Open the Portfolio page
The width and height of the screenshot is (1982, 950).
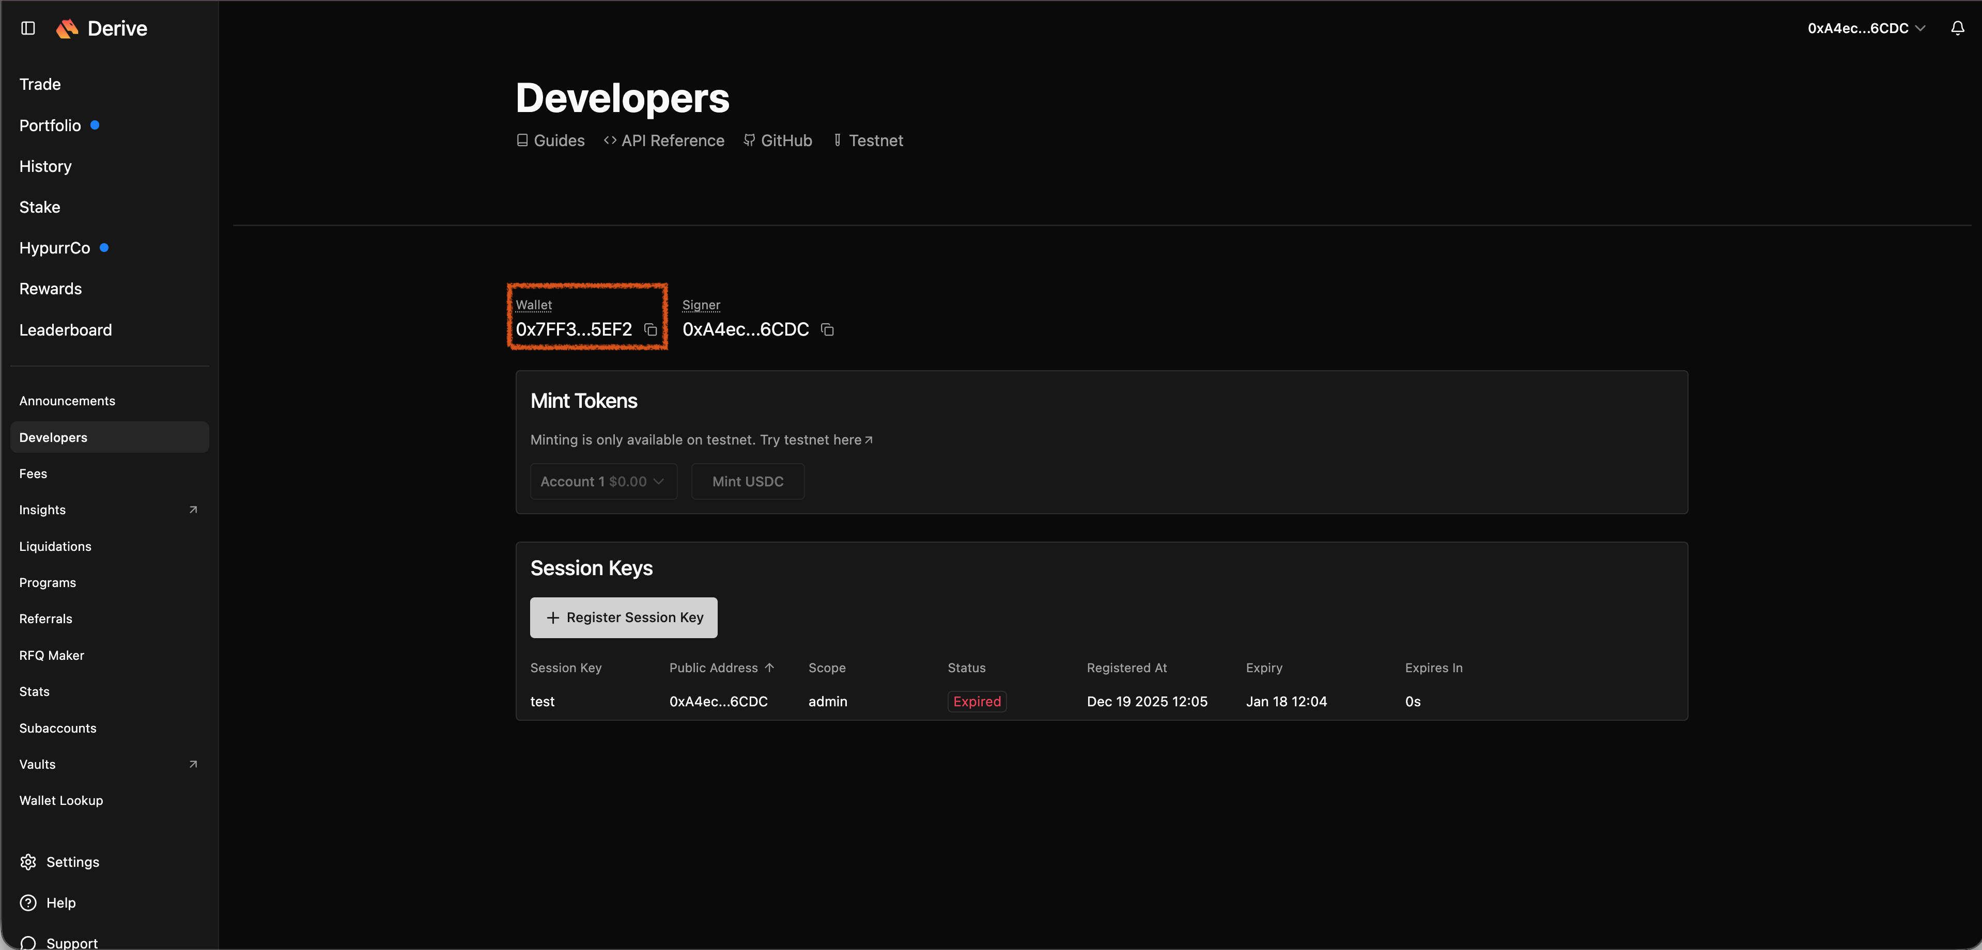pyautogui.click(x=50, y=125)
